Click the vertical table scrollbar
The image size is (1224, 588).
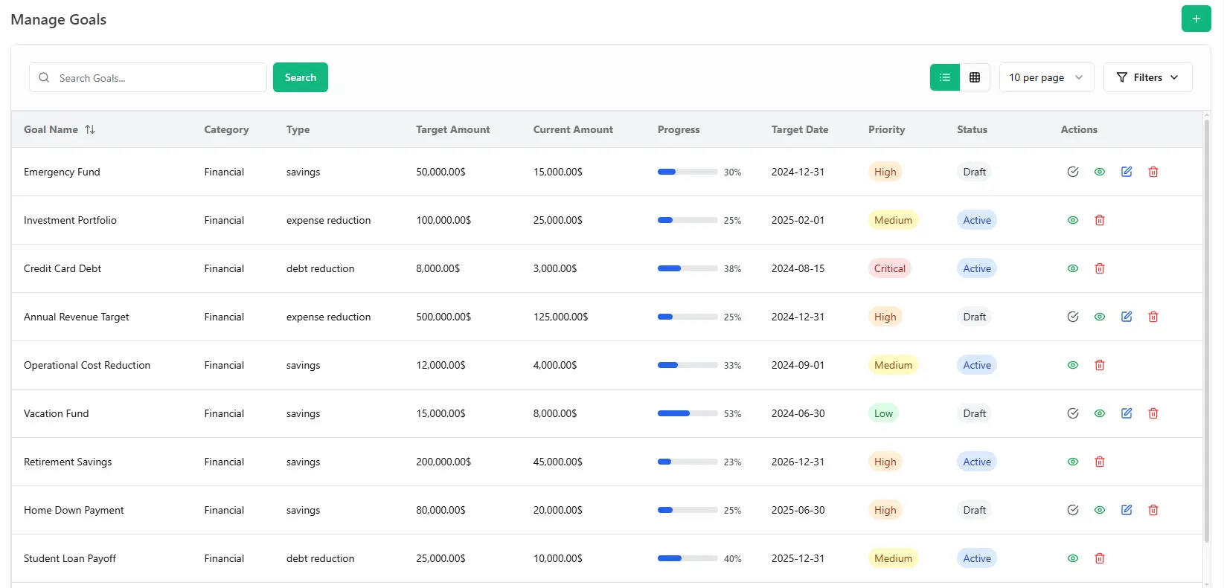[x=1207, y=331]
